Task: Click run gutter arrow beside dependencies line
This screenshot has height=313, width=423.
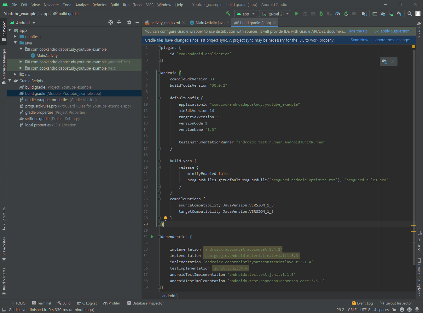Action: click(152, 237)
